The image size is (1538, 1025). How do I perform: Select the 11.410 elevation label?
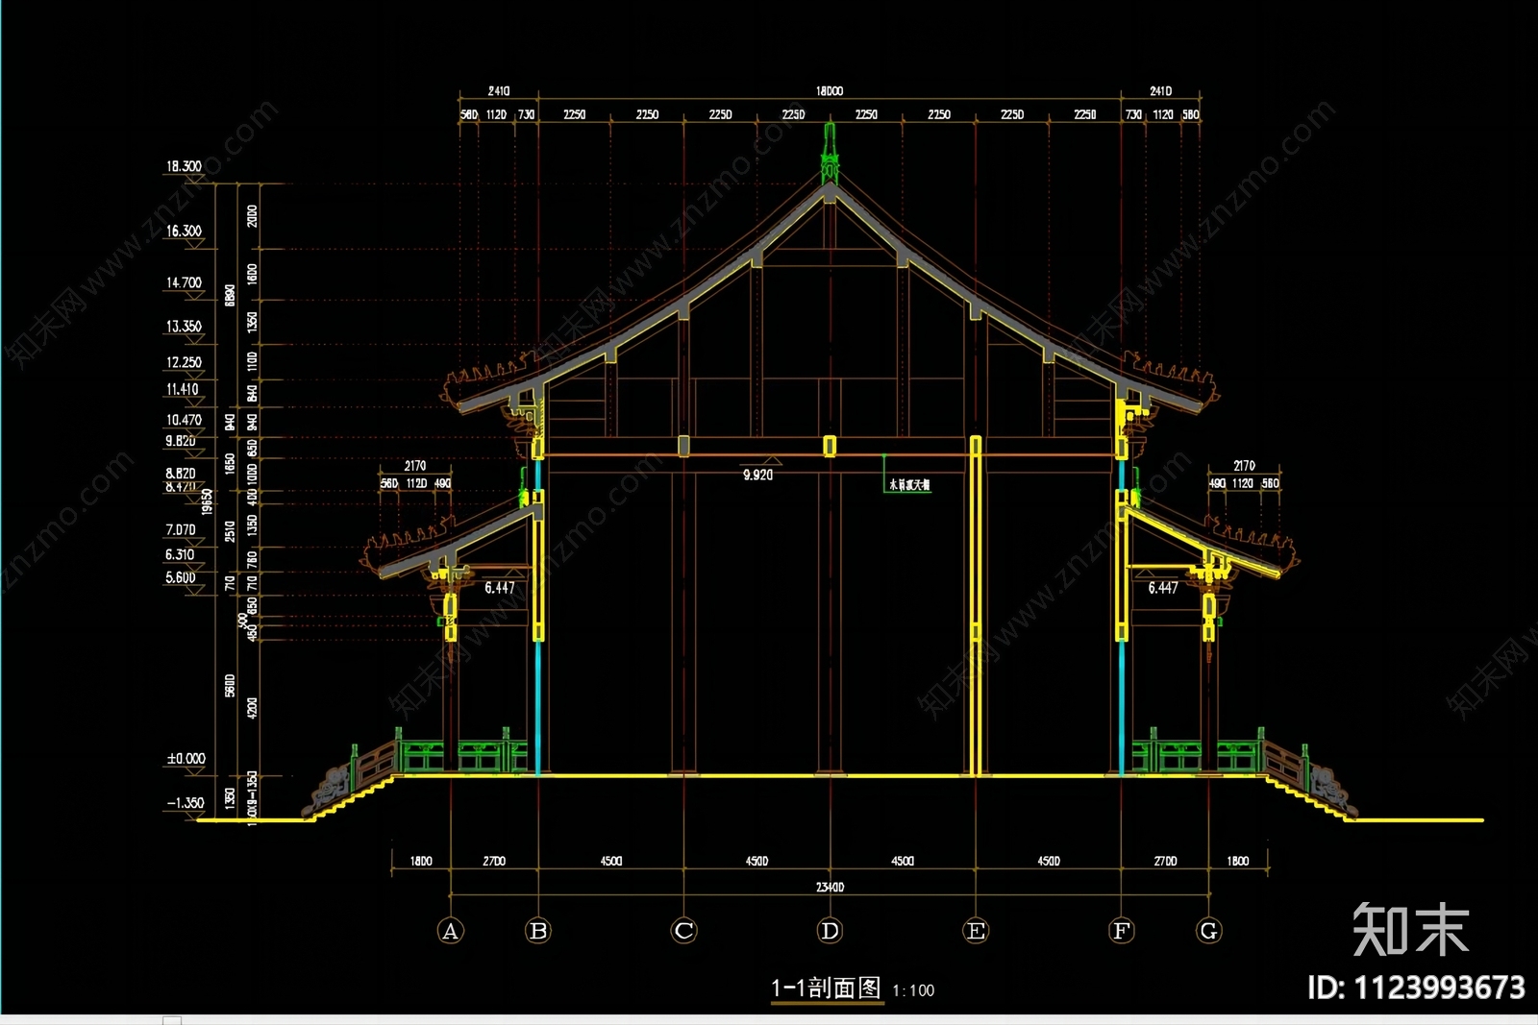(182, 389)
